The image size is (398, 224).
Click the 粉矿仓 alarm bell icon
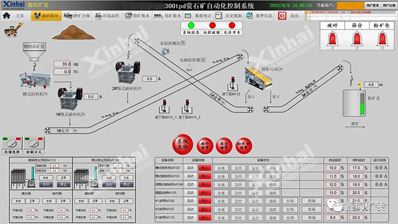pyautogui.click(x=382, y=40)
